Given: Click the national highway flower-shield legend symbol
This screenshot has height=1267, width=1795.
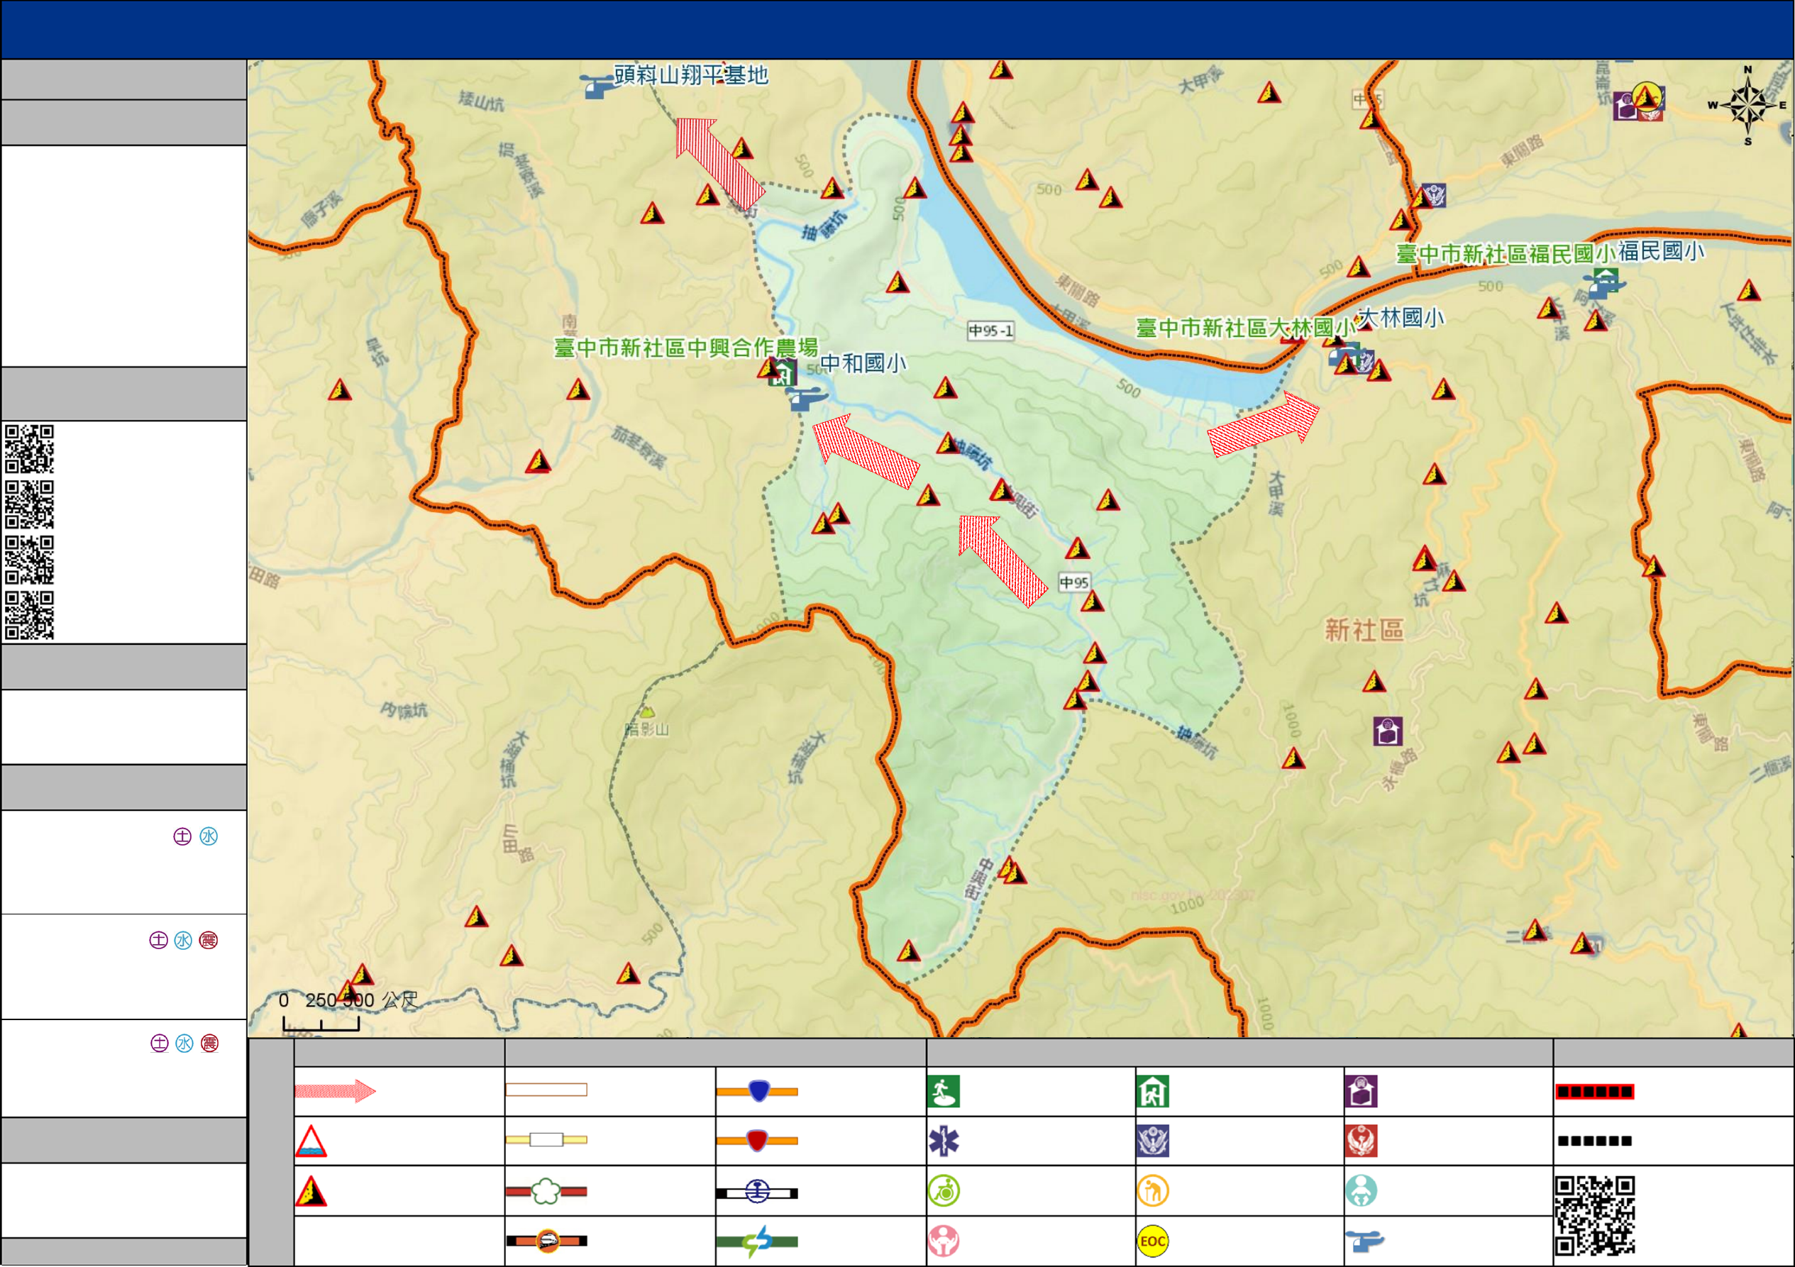Looking at the screenshot, I should pyautogui.click(x=546, y=1191).
